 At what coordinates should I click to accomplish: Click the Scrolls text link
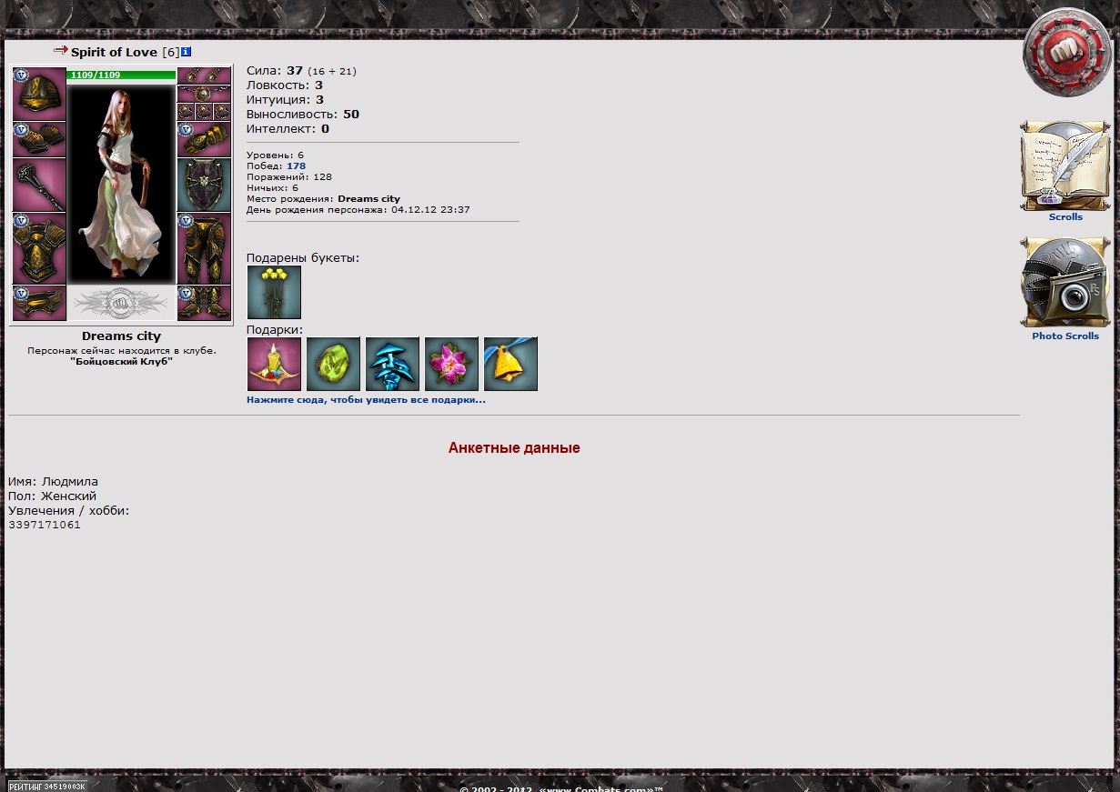coord(1065,217)
